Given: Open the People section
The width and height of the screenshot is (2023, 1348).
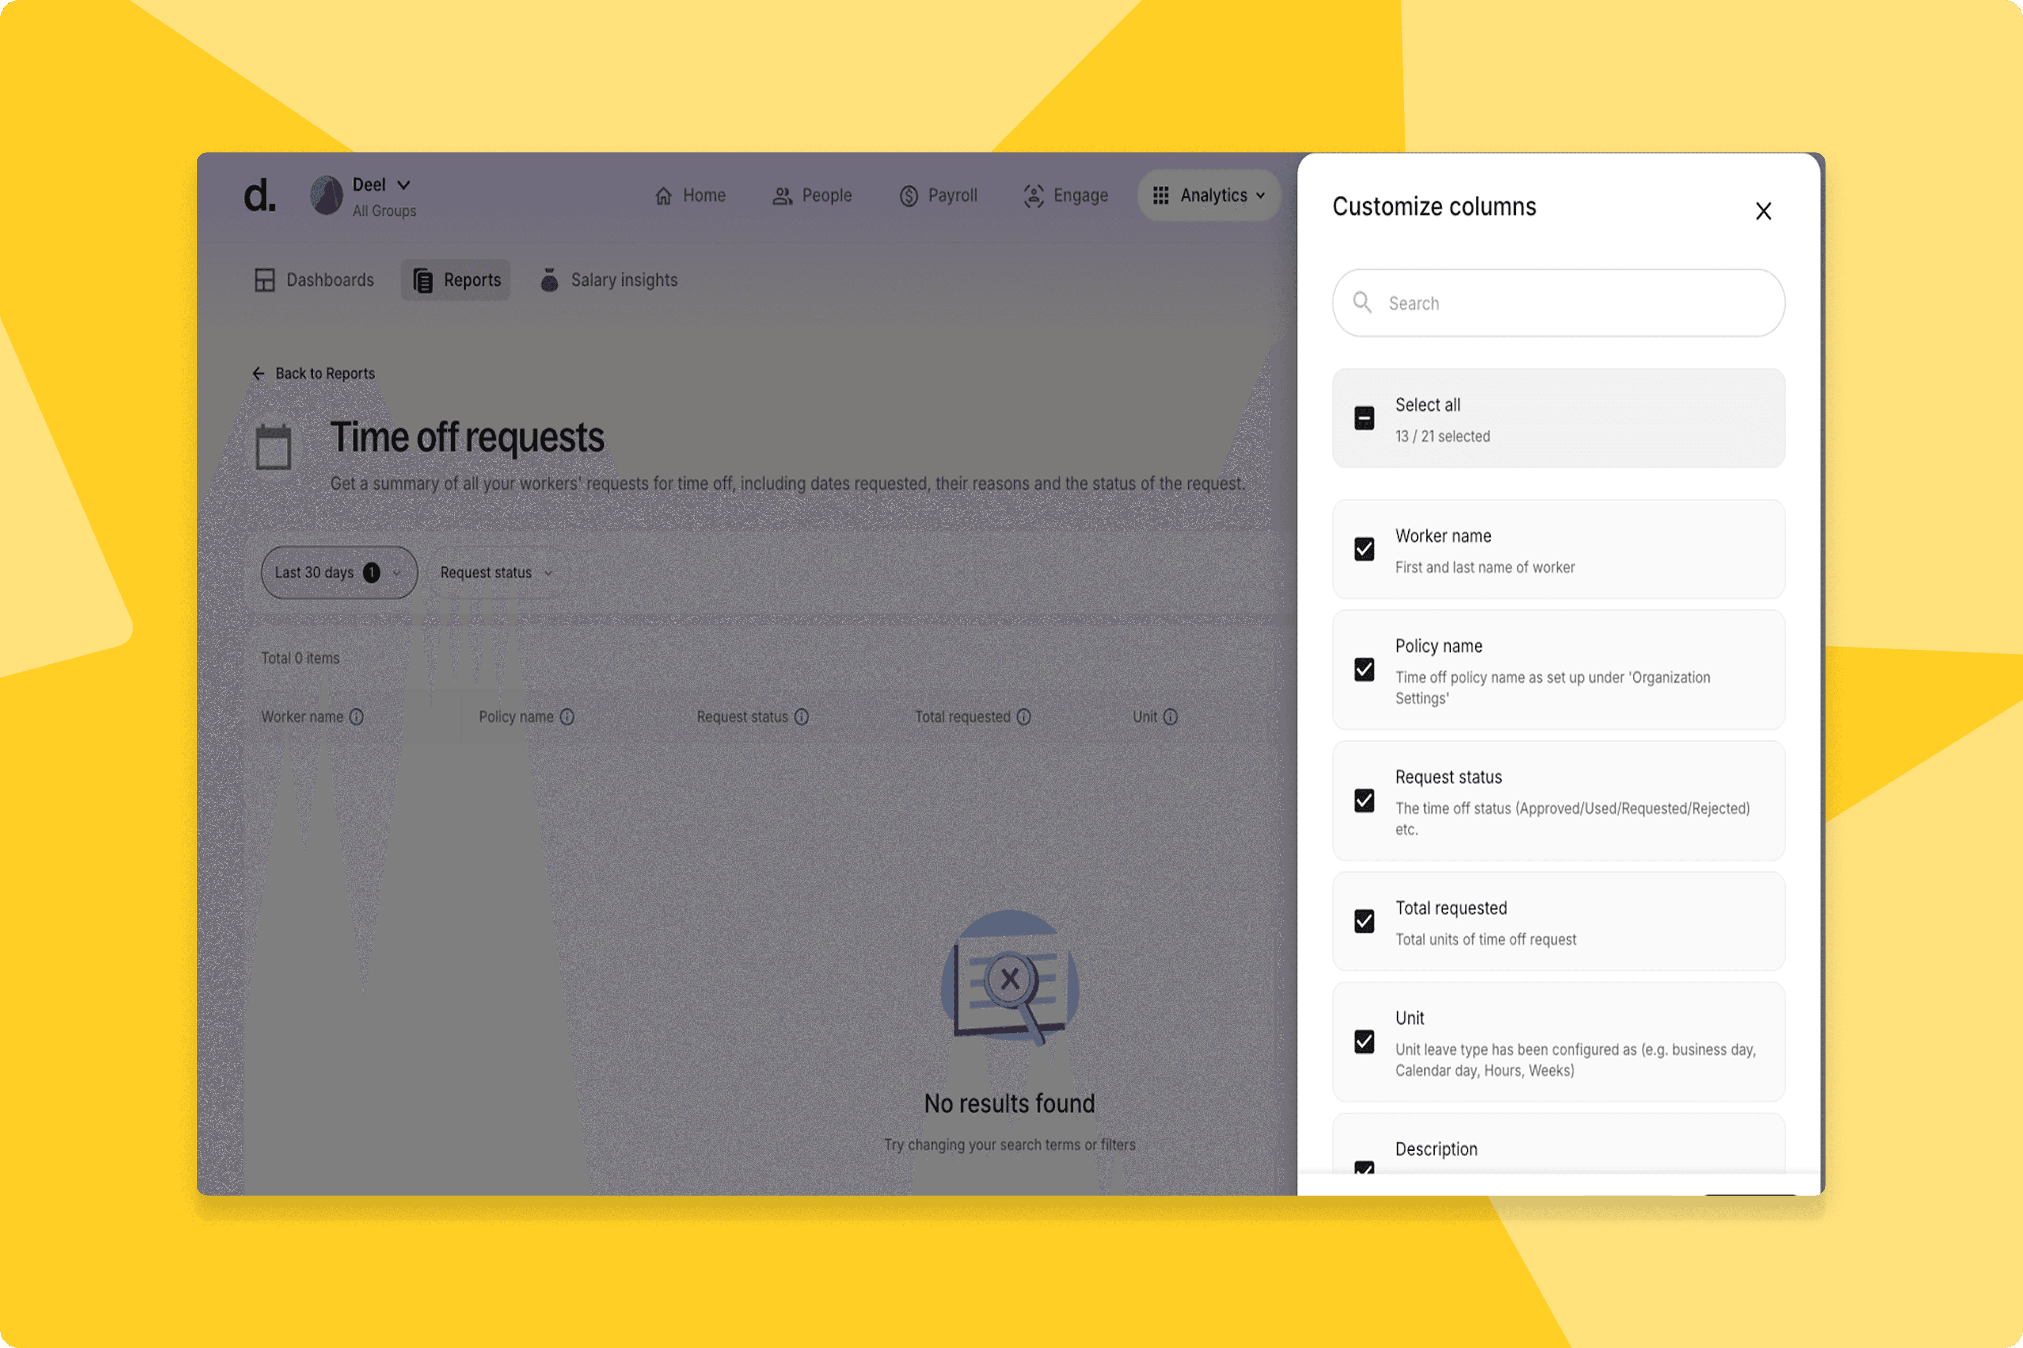Looking at the screenshot, I should [x=812, y=196].
